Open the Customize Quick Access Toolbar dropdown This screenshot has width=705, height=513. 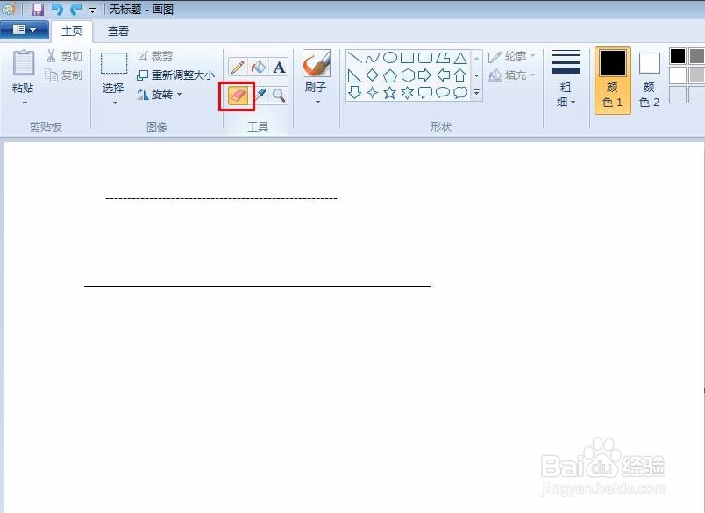92,10
